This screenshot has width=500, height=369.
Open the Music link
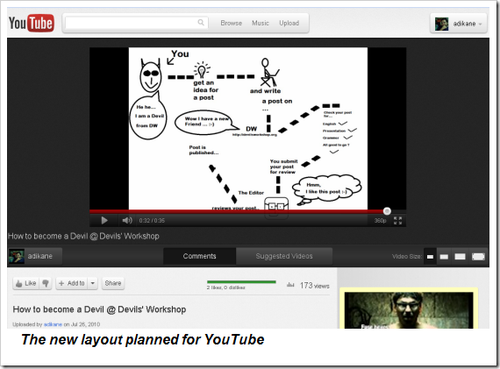pyautogui.click(x=261, y=23)
